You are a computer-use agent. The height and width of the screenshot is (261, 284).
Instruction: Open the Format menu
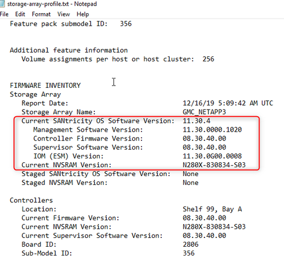[41, 14]
